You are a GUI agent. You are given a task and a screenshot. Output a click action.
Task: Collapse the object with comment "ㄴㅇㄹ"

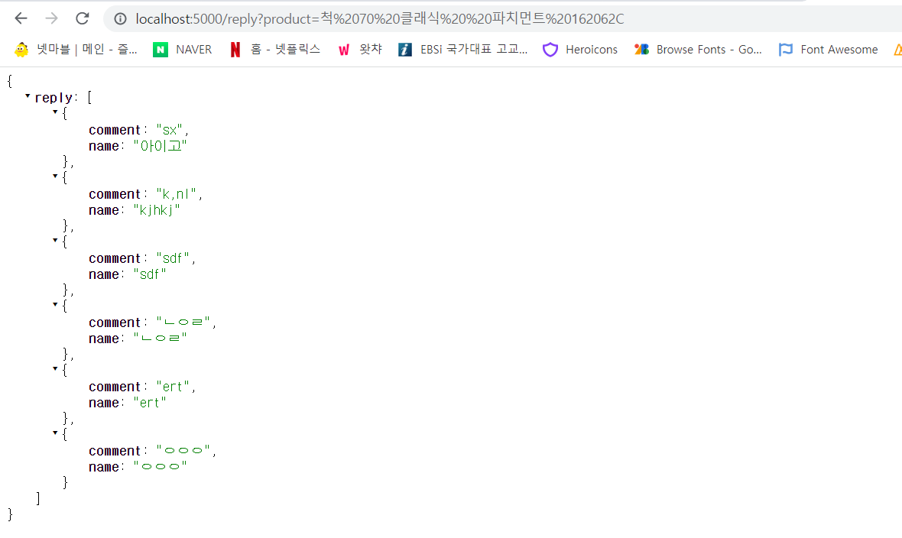[55, 304]
